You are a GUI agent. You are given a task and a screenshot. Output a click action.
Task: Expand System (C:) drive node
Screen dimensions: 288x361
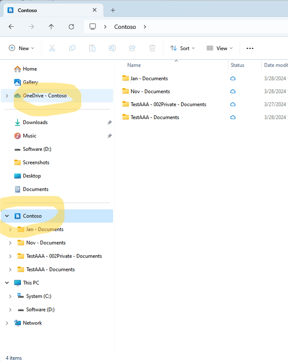[10, 296]
